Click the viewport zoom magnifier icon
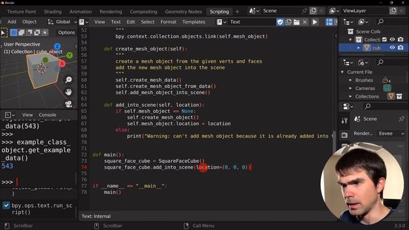Viewport: 409px width, 230px height. (68, 80)
